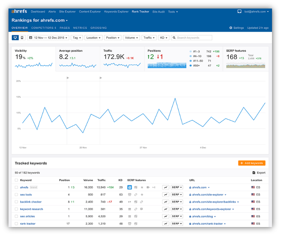Click second chart annotation flag marker
Screen dimensions: 281x236
101,78
